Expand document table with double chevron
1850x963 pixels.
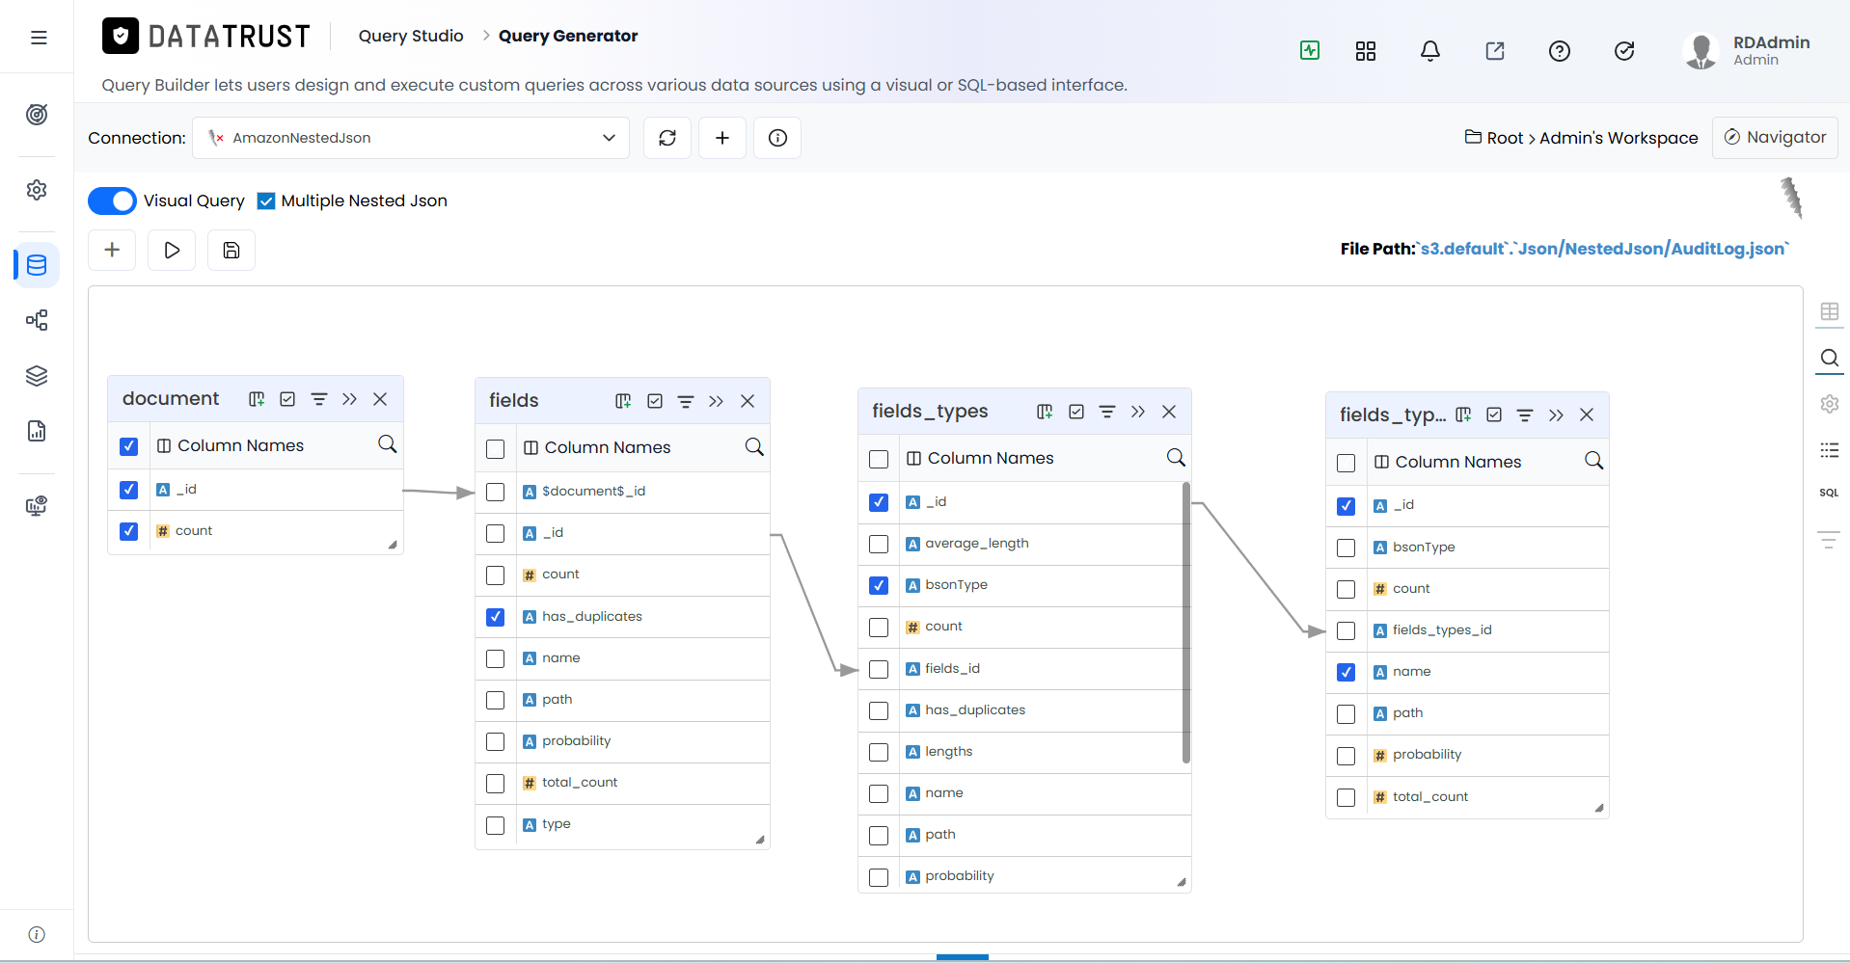pyautogui.click(x=349, y=399)
